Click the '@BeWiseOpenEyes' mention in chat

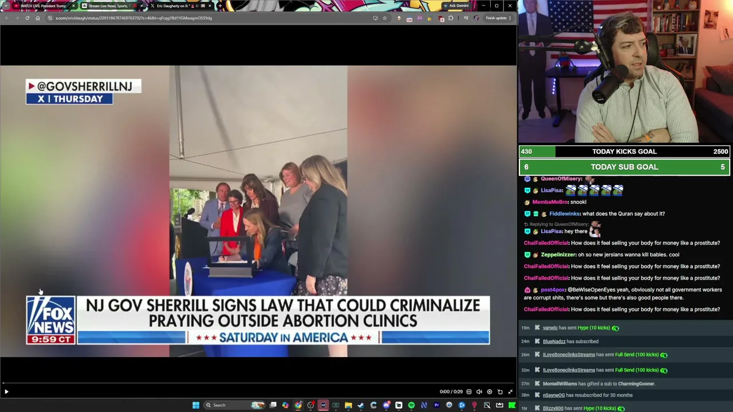click(591, 290)
